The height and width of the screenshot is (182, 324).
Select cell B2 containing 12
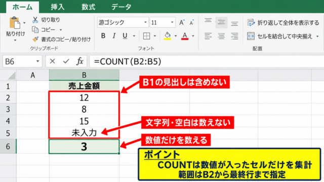click(x=84, y=98)
